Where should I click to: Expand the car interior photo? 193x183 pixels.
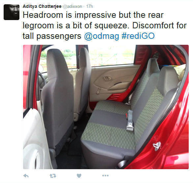click(106, 107)
